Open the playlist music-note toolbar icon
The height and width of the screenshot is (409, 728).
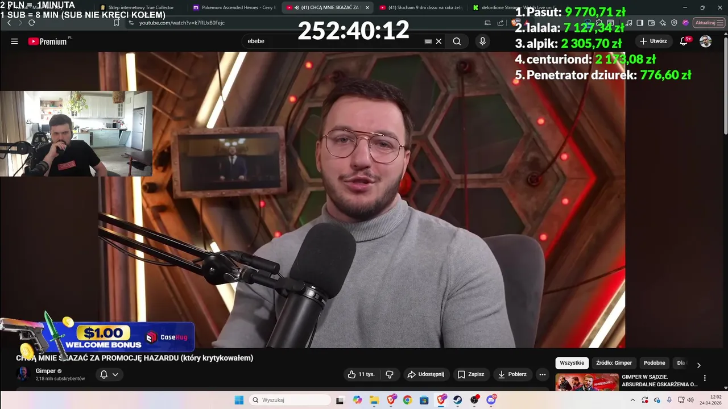coord(629,23)
